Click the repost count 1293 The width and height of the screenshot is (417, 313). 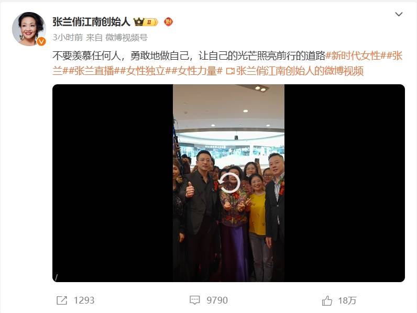[84, 300]
